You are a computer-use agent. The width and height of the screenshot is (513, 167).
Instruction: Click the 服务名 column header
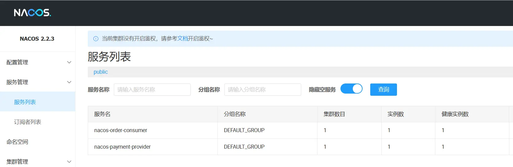(x=102, y=114)
